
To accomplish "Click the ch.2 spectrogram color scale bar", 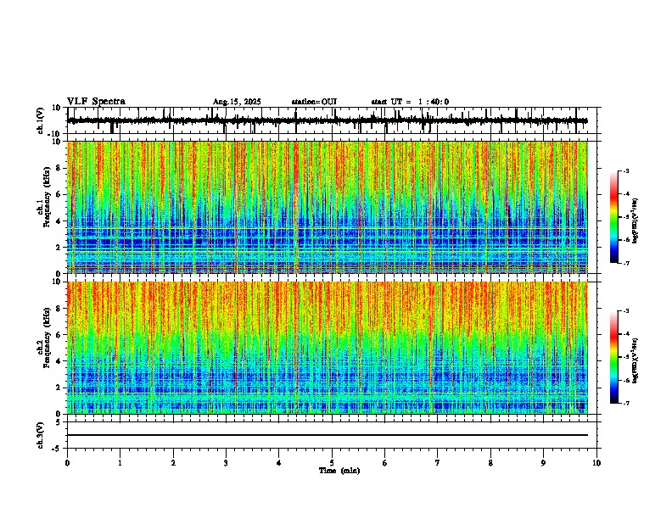I will [614, 357].
